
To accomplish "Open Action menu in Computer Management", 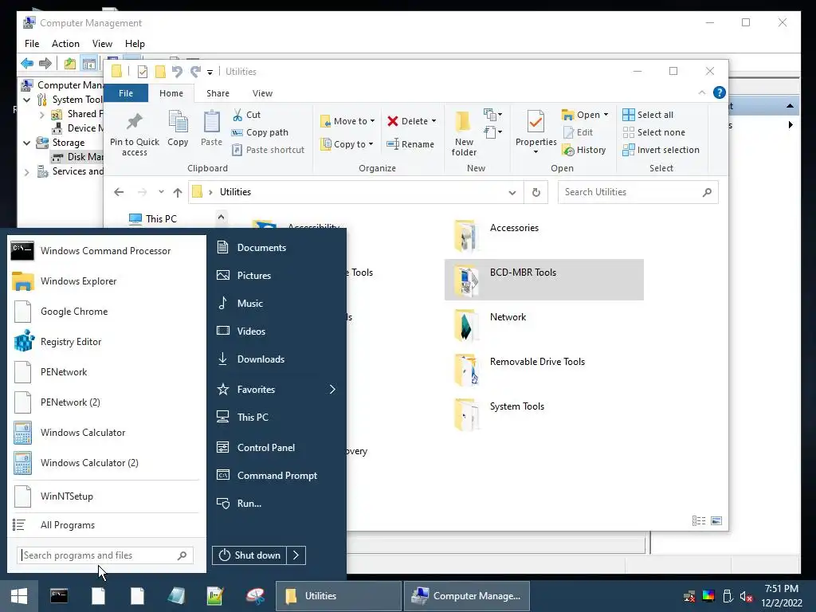I will click(65, 44).
